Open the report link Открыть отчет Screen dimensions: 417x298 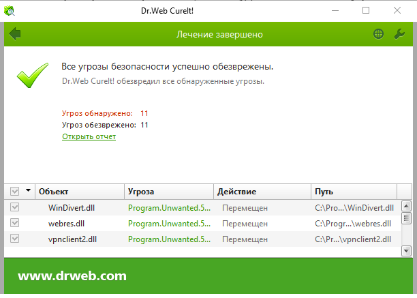pos(89,136)
